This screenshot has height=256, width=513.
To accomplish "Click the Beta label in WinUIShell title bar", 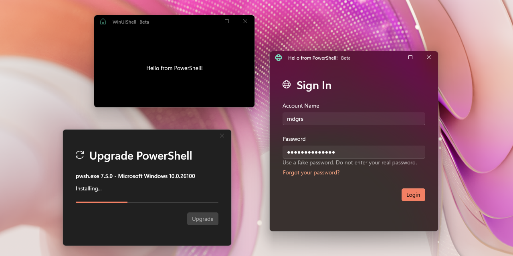I will pyautogui.click(x=144, y=22).
